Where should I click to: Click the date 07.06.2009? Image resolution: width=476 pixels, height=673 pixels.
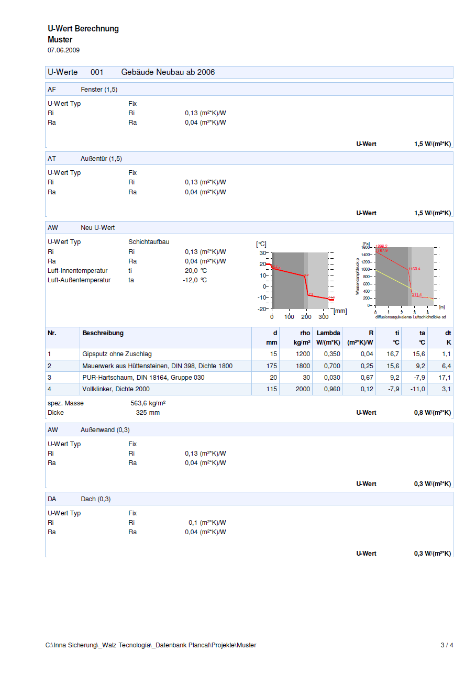point(63,50)
